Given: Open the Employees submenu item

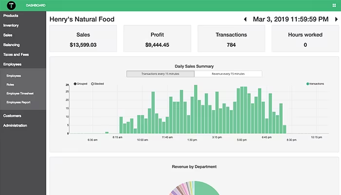Looking at the screenshot, I should pos(14,76).
